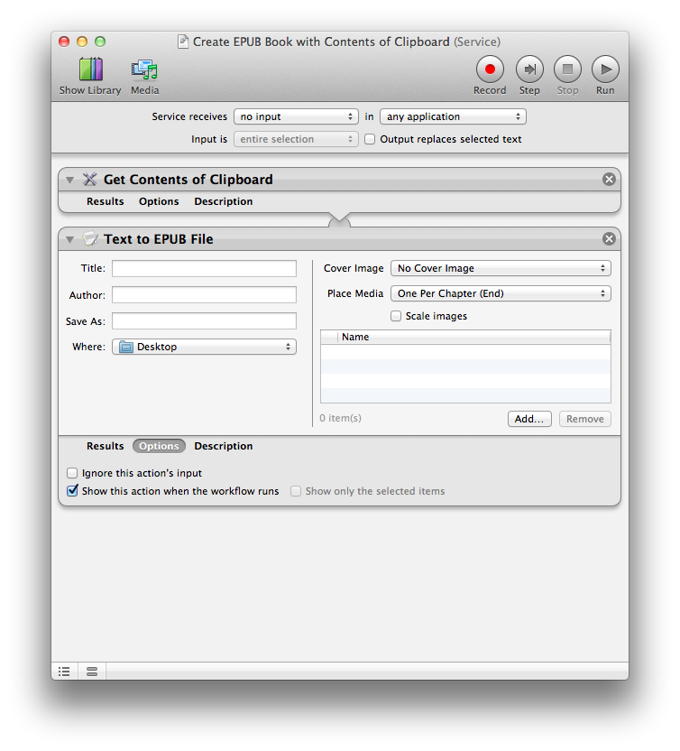Remove the Text to EPUB File action
This screenshot has height=751, width=680.
[x=609, y=238]
